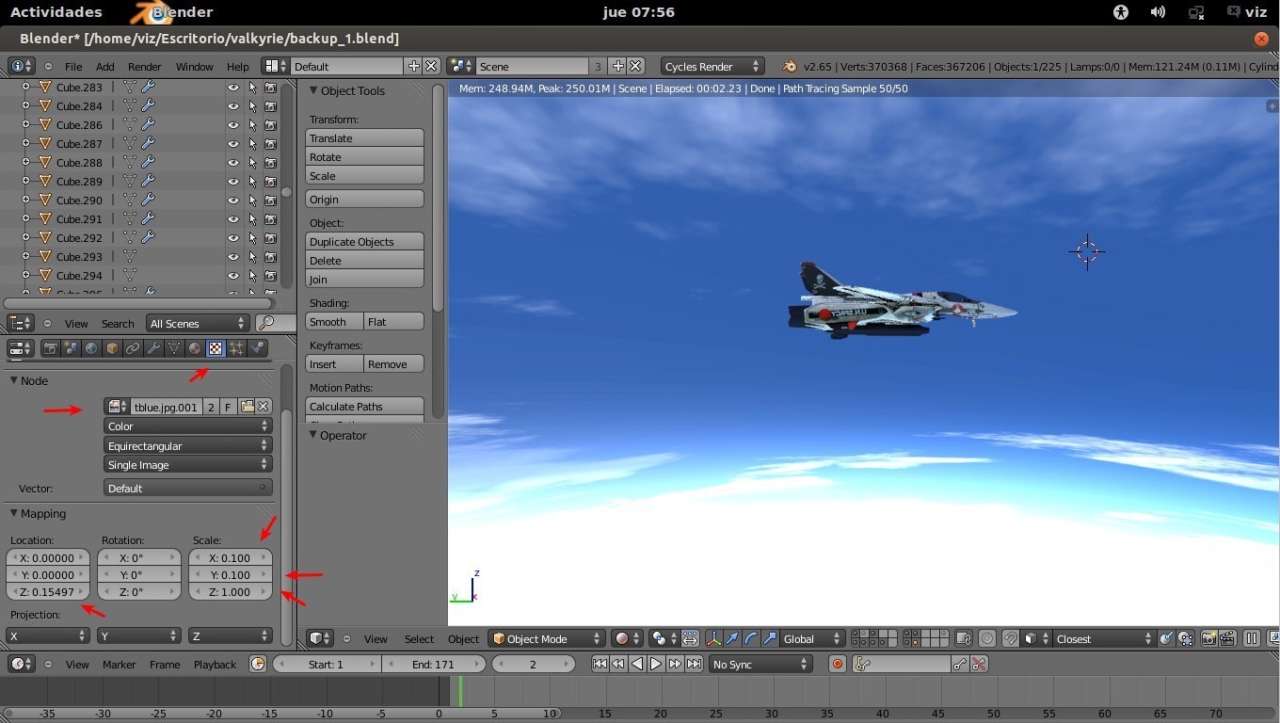Image resolution: width=1280 pixels, height=723 pixels.
Task: Delete the Default screen layout
Action: pyautogui.click(x=431, y=66)
